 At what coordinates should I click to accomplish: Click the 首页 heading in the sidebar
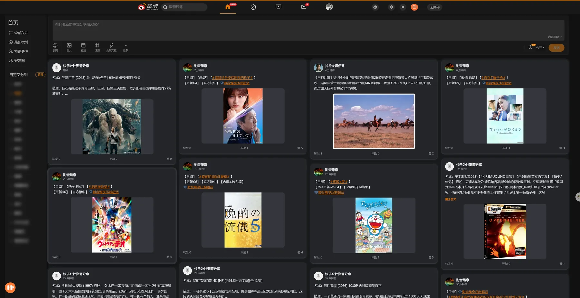click(x=13, y=23)
